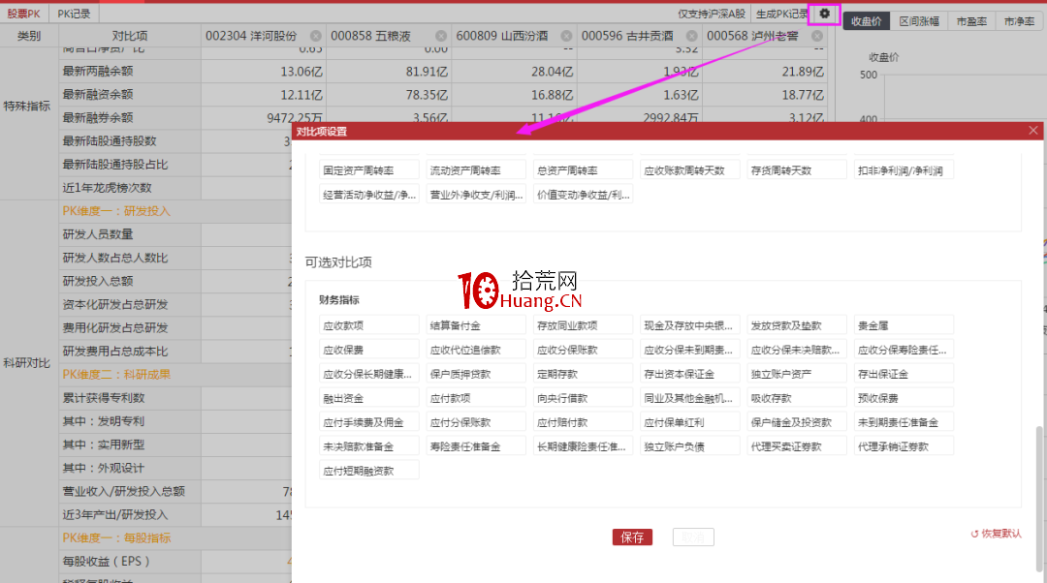
Task: Remove 000568 泸州老窖 column
Action: [x=817, y=36]
